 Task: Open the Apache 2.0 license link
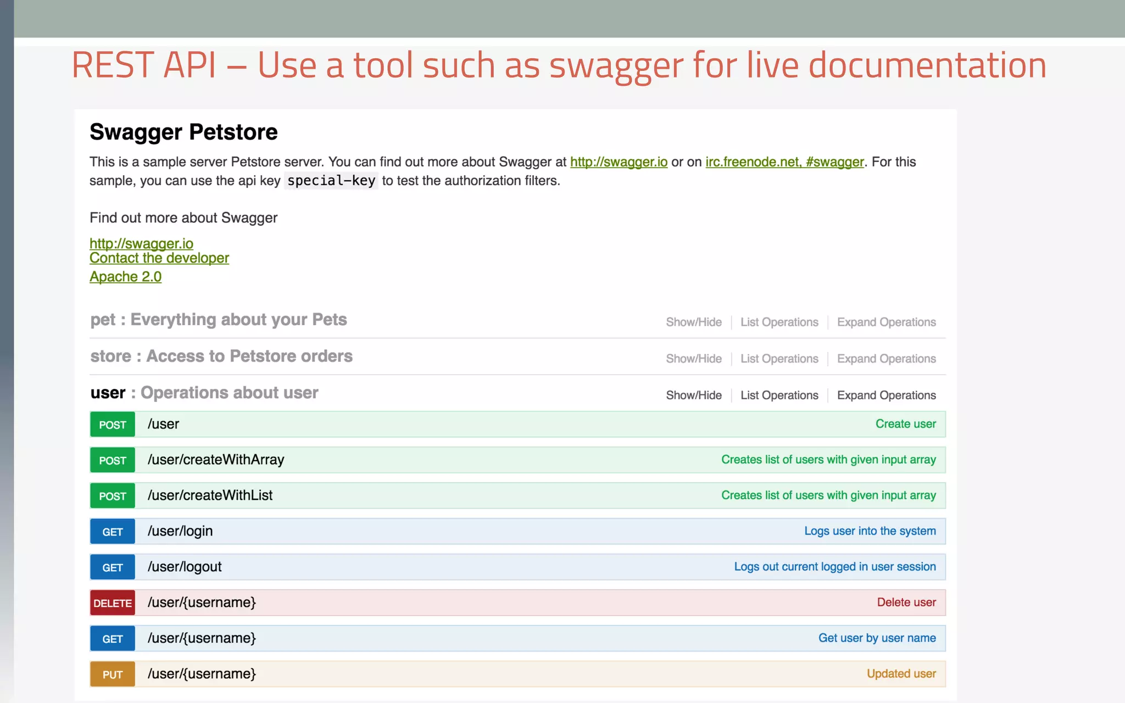click(125, 277)
